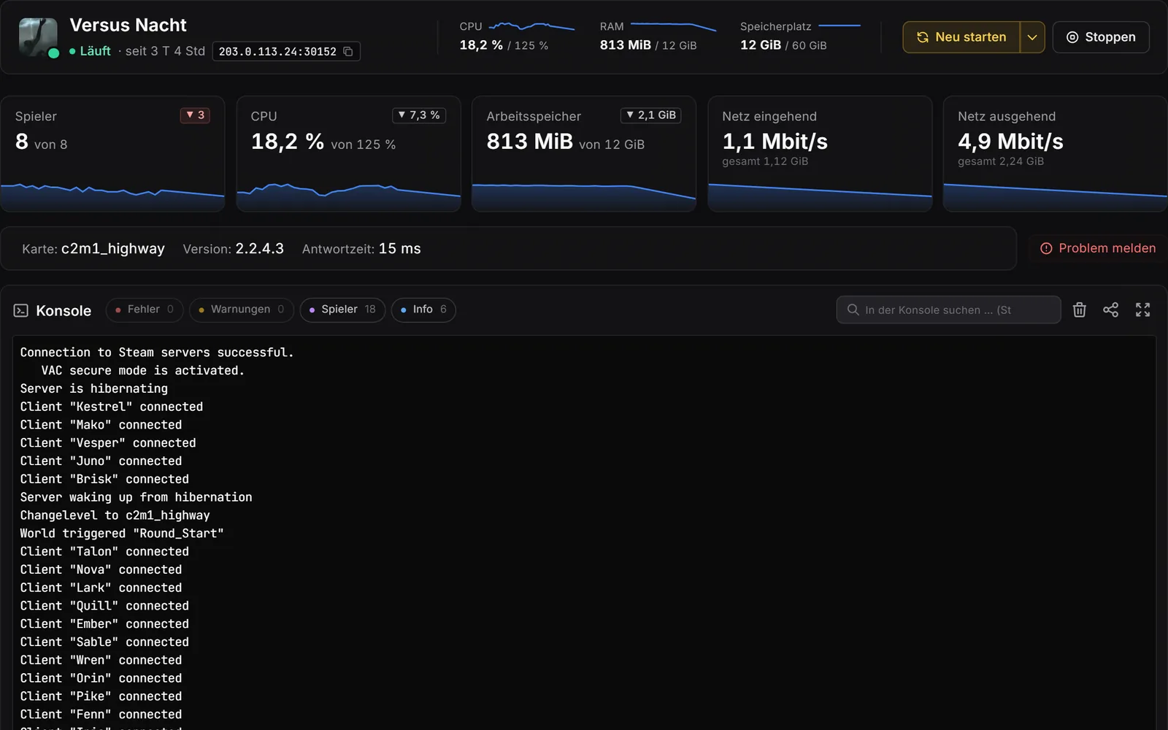Click log line 'Server waking up from hibernation'
The image size is (1168, 730).
[x=137, y=497]
